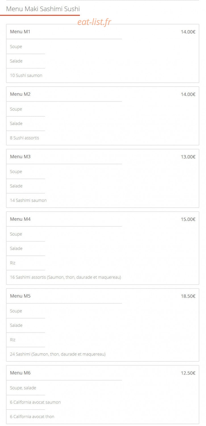Image resolution: width=206 pixels, height=426 pixels.
Task: Choose the 8 Sushi assortis item
Action: [25, 138]
